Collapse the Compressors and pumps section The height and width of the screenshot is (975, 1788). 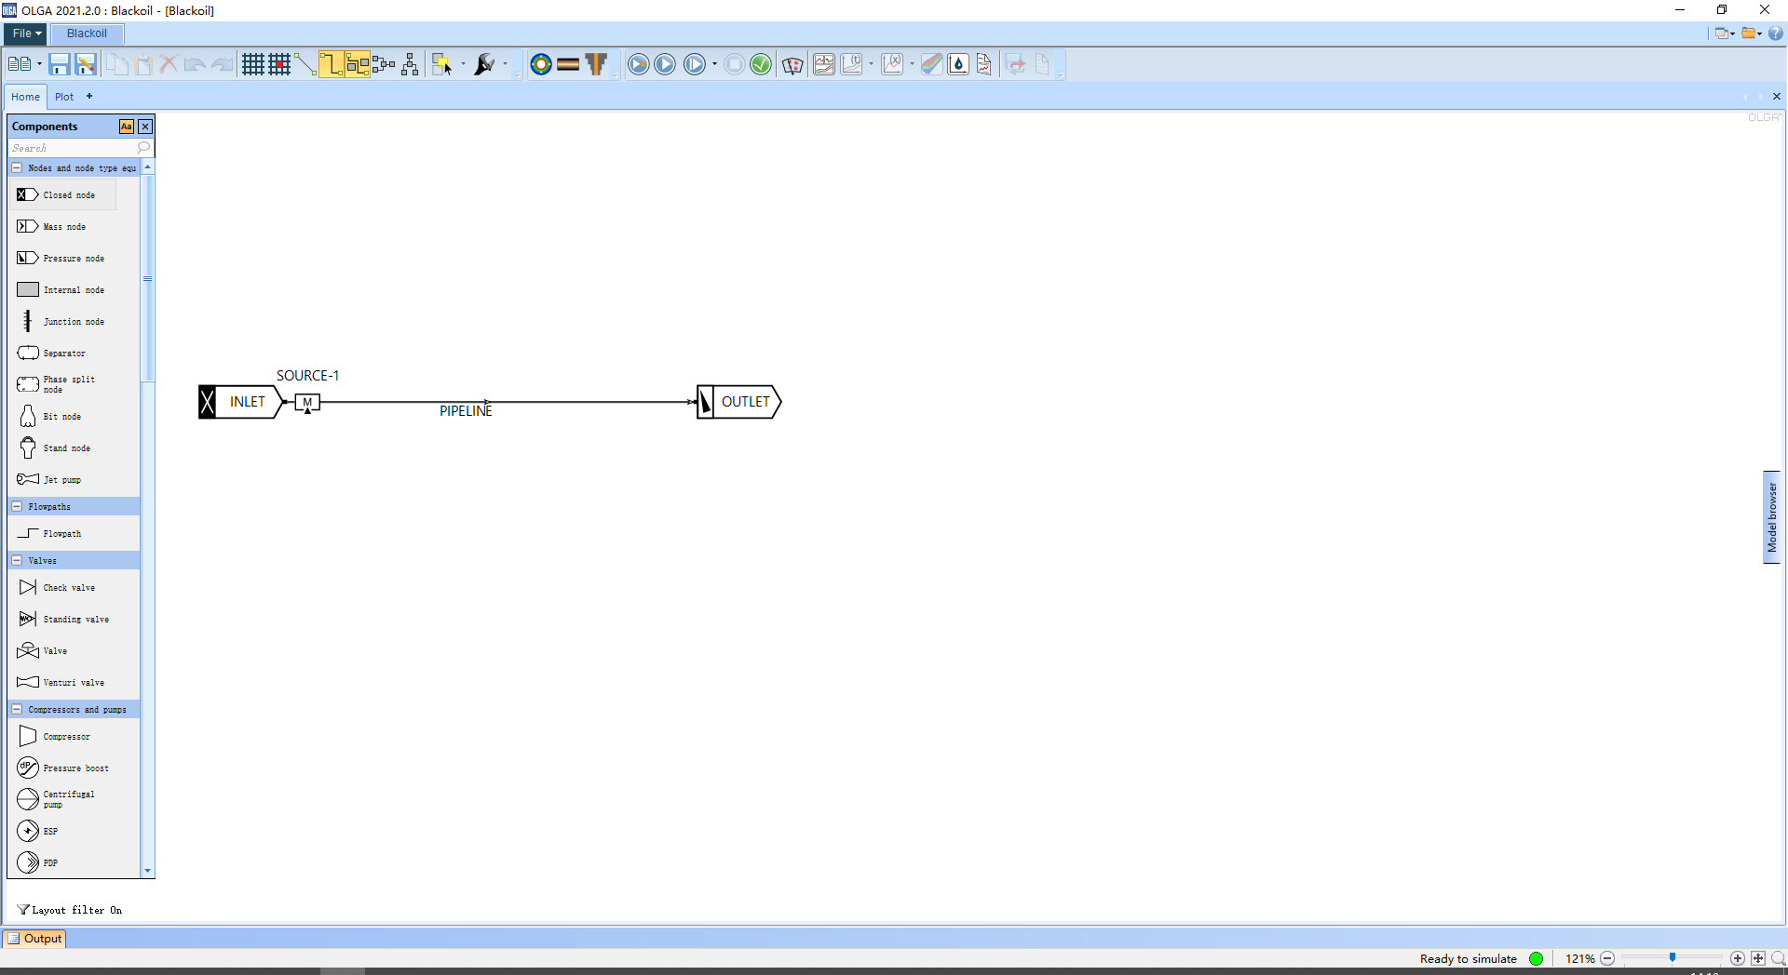[x=17, y=710]
